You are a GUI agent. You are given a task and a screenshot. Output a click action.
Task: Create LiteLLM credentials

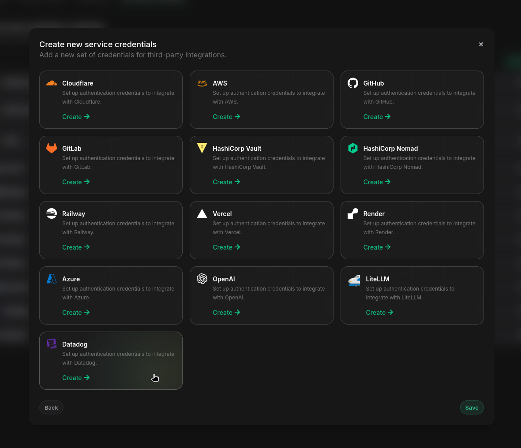[379, 313]
